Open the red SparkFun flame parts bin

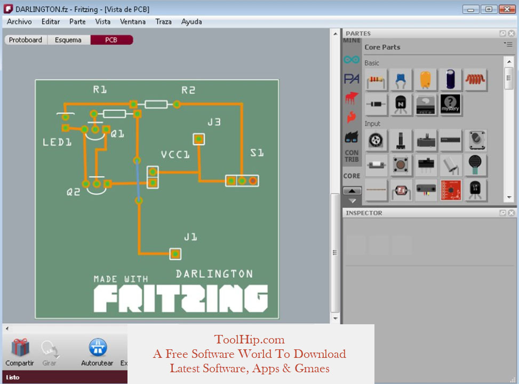tap(352, 117)
